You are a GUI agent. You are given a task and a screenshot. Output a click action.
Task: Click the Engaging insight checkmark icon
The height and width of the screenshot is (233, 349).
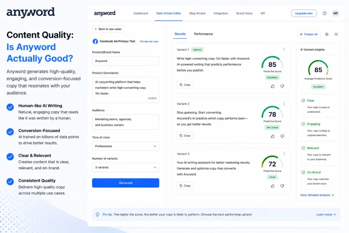coord(303,124)
